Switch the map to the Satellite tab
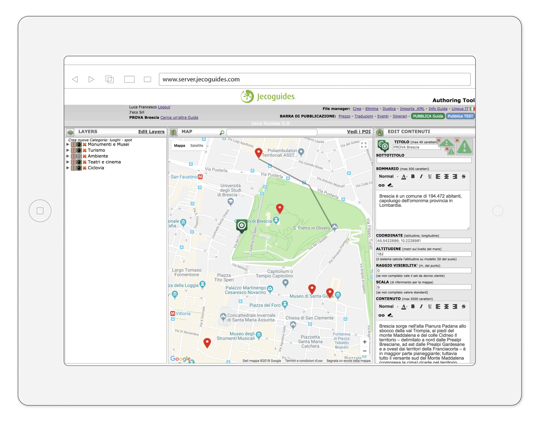 coord(197,146)
